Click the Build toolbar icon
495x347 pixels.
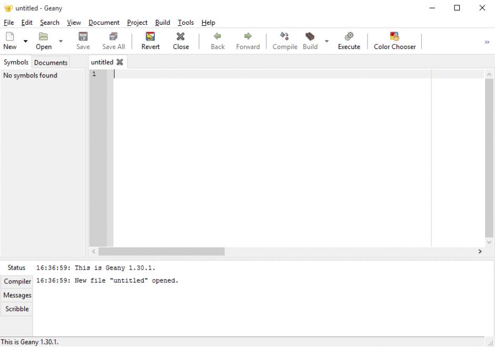310,37
